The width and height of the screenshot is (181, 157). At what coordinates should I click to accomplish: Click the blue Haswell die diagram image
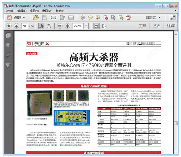72,118
